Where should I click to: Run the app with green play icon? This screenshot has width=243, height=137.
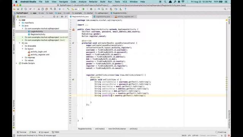[x=84, y=9]
